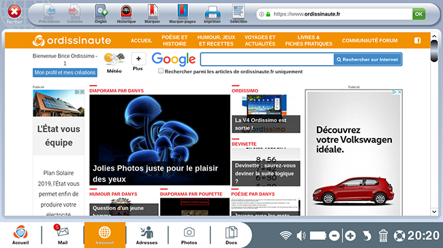Close the solar ad with X icon
443x248 pixels.
[x=82, y=92]
